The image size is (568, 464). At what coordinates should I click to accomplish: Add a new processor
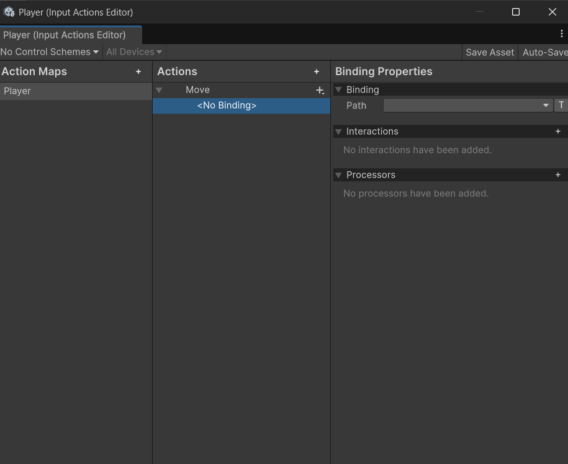[558, 175]
